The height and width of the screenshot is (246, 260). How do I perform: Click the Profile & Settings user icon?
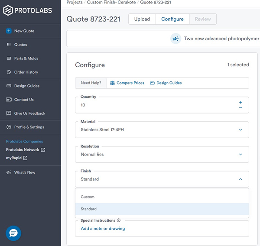tap(9, 127)
